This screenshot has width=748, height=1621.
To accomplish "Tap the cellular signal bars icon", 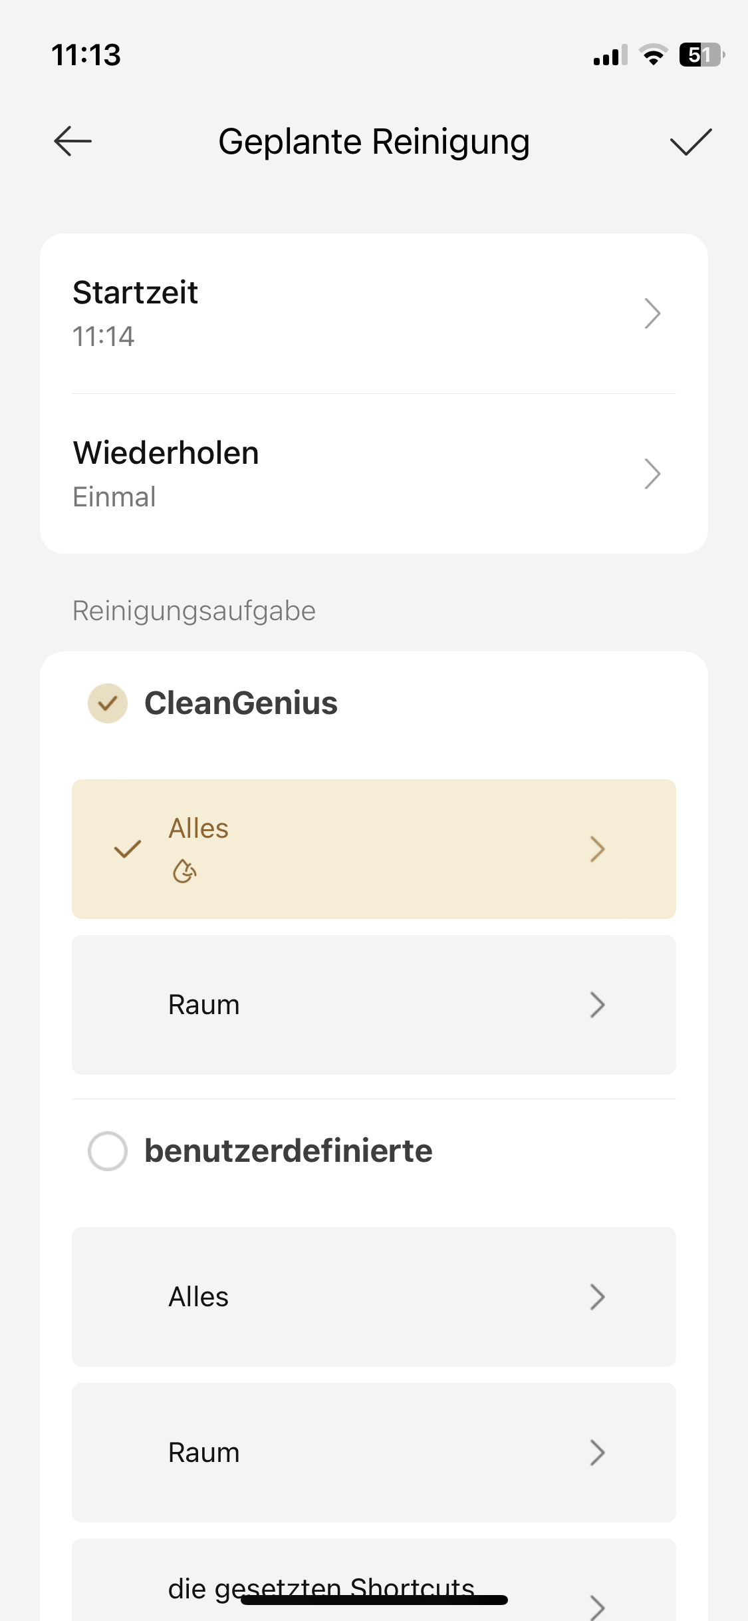I will [x=610, y=56].
